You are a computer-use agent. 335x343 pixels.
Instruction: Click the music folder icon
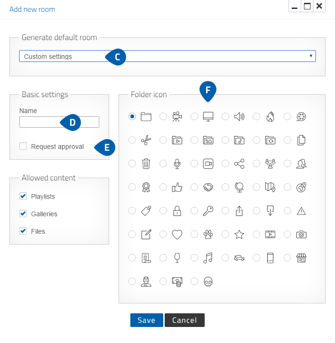tap(239, 140)
